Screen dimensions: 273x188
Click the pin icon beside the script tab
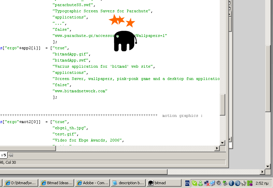[x=11, y=155]
